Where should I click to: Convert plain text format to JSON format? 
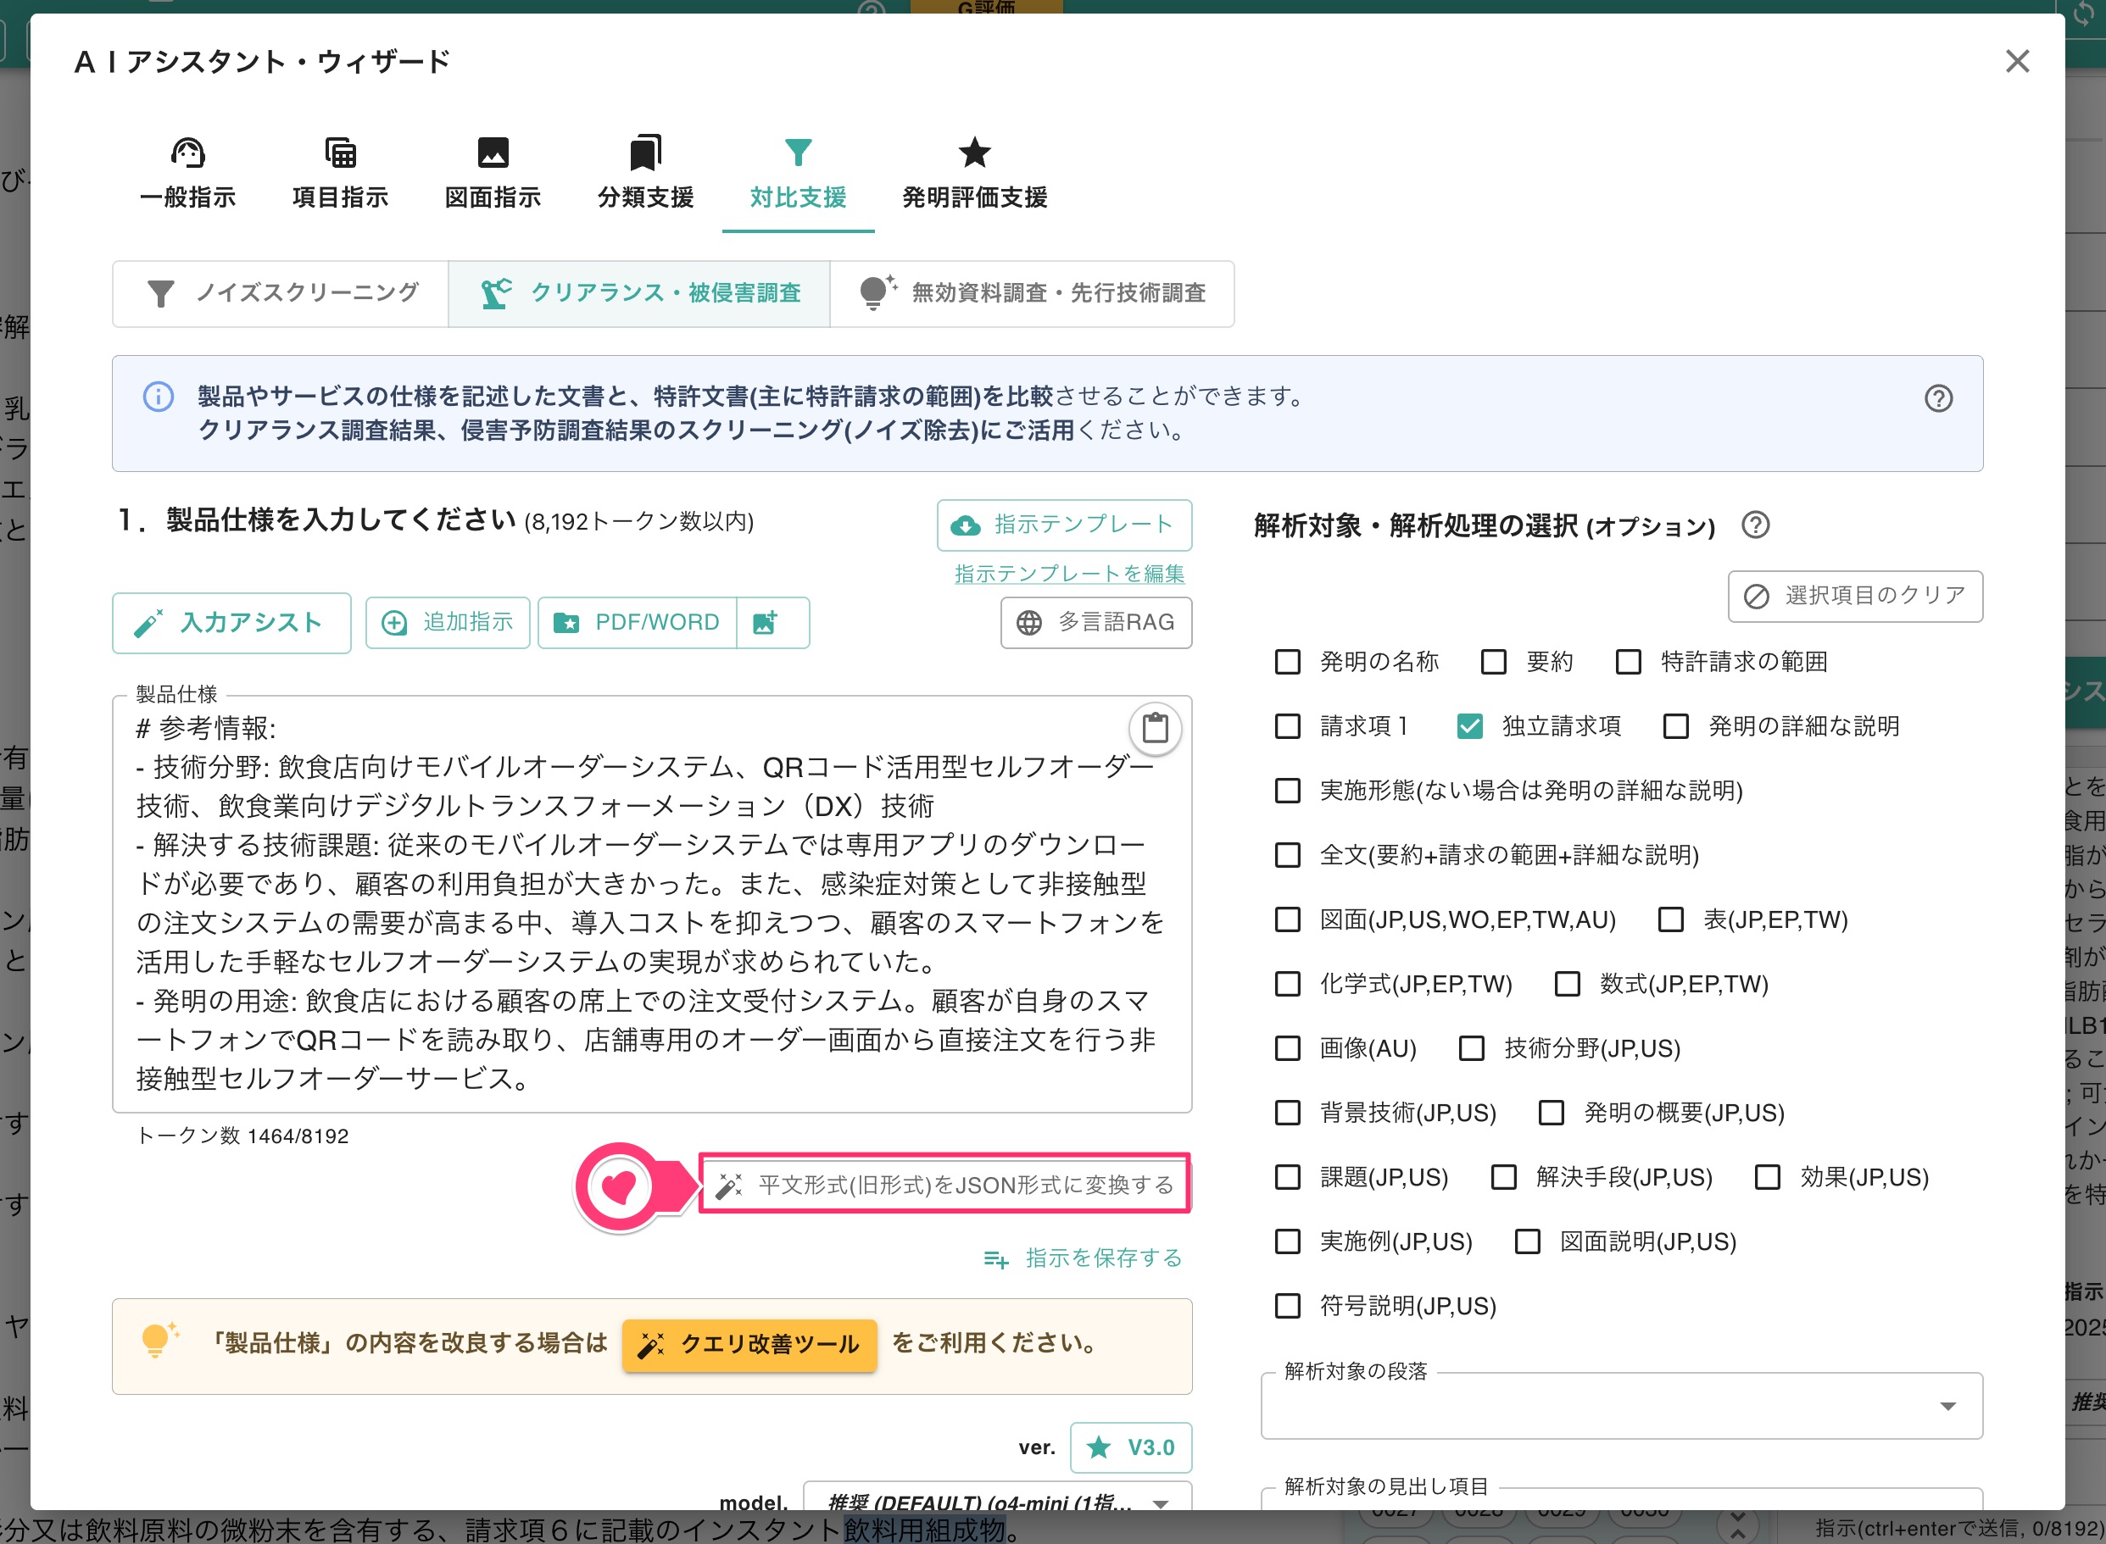click(944, 1185)
